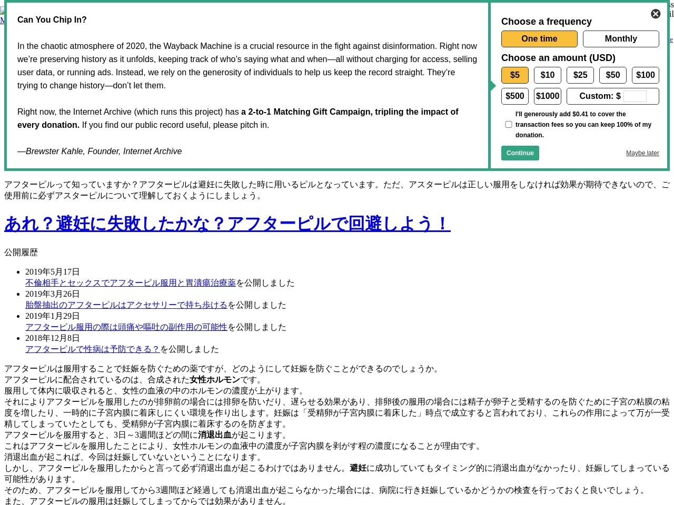The image size is (674, 505).
Task: Open the 頭痛や嘔吐の副作用 article link
Action: (126, 327)
